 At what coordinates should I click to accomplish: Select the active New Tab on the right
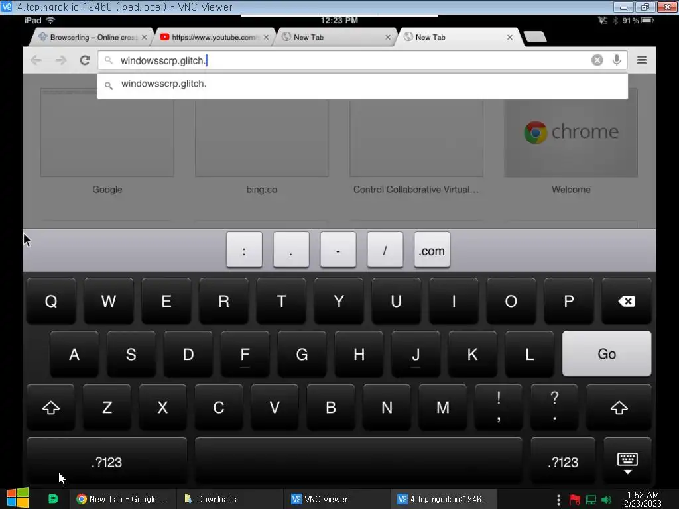tap(458, 38)
